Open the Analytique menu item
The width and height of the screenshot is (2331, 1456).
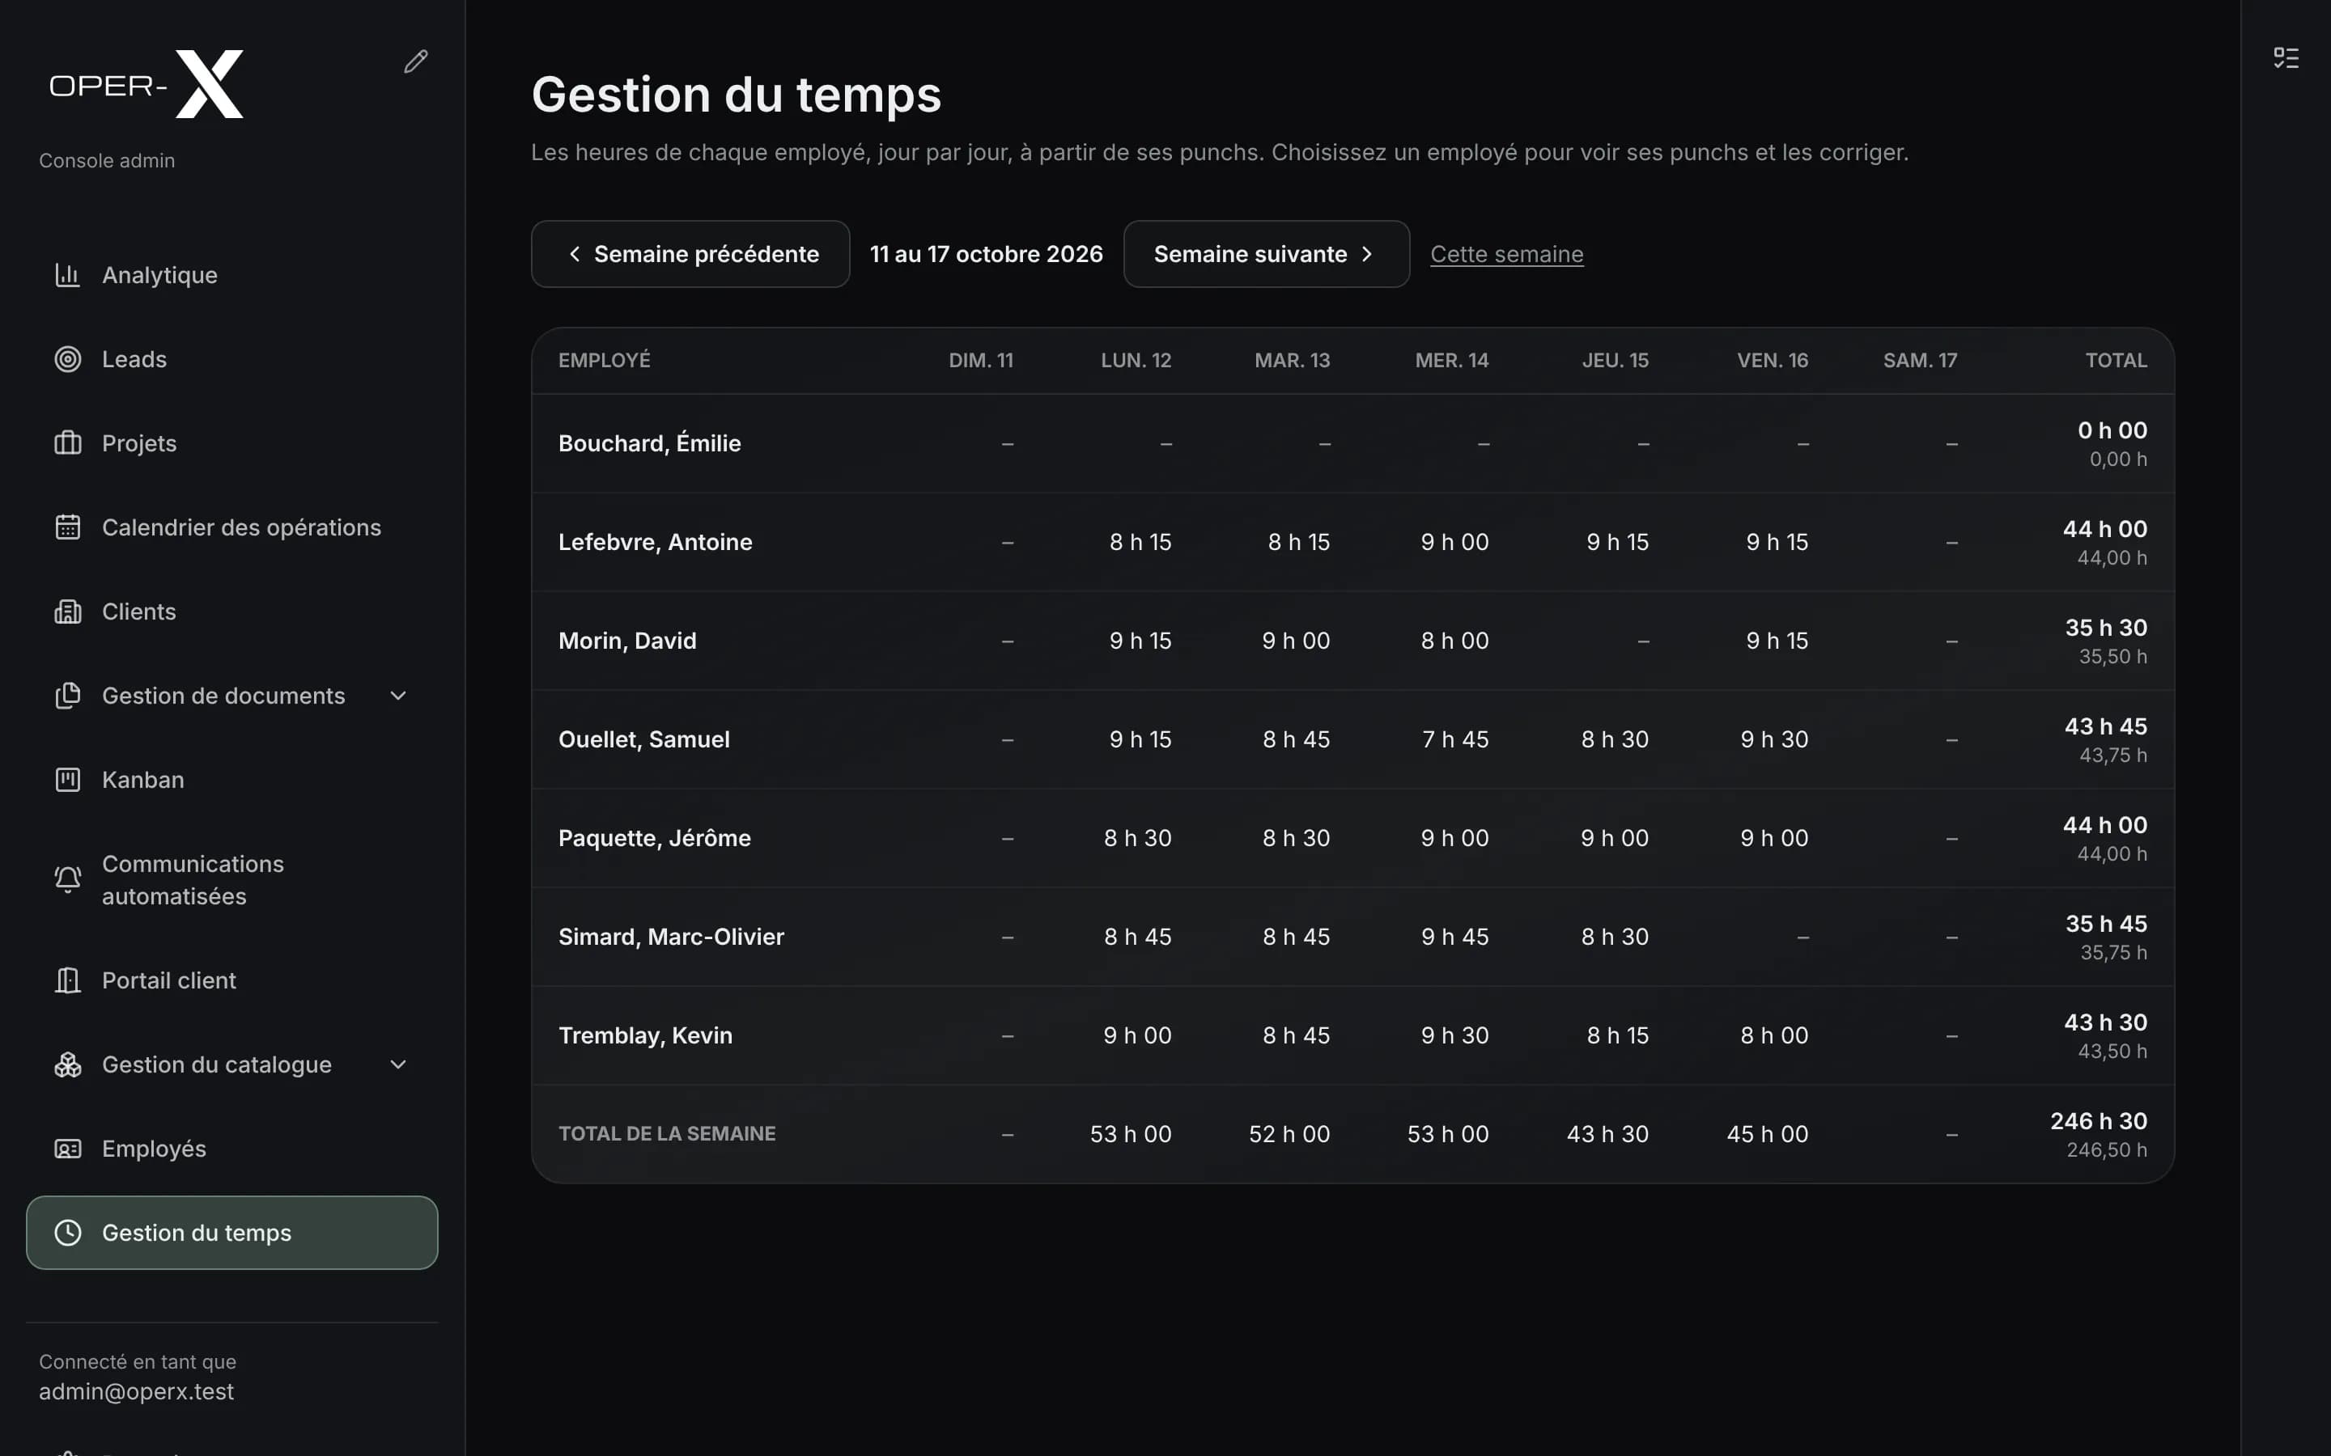(x=232, y=275)
